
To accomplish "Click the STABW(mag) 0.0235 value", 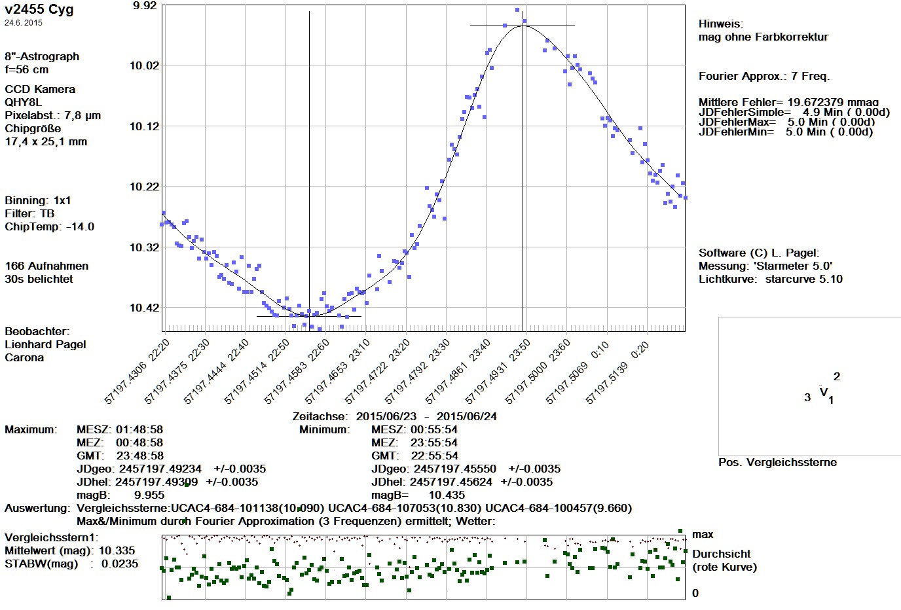I will (x=120, y=564).
